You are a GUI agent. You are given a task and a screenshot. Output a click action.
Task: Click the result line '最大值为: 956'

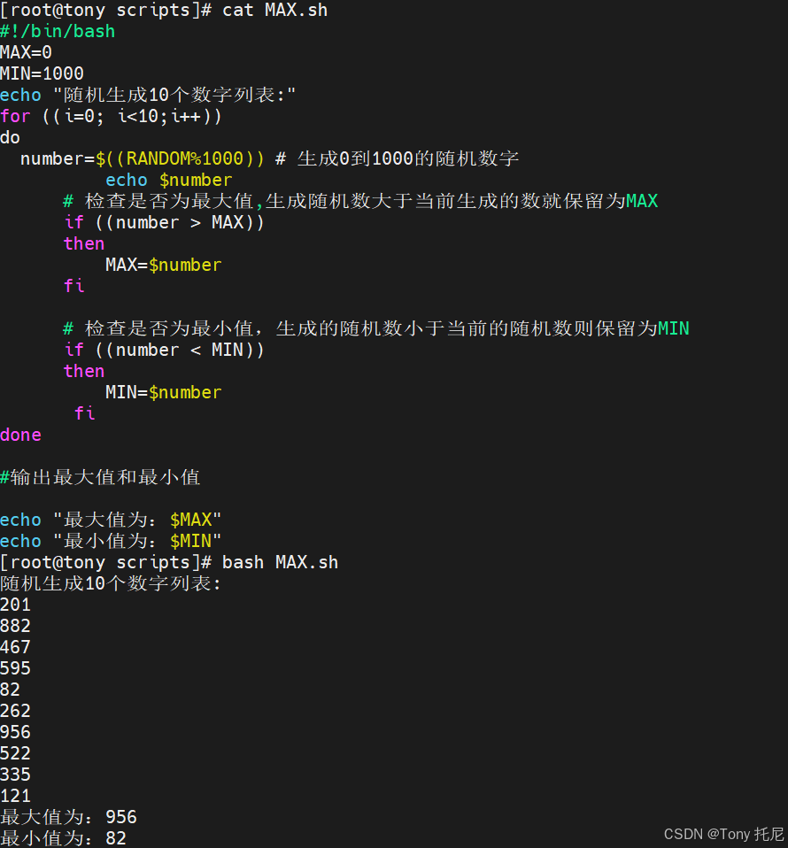coord(69,817)
